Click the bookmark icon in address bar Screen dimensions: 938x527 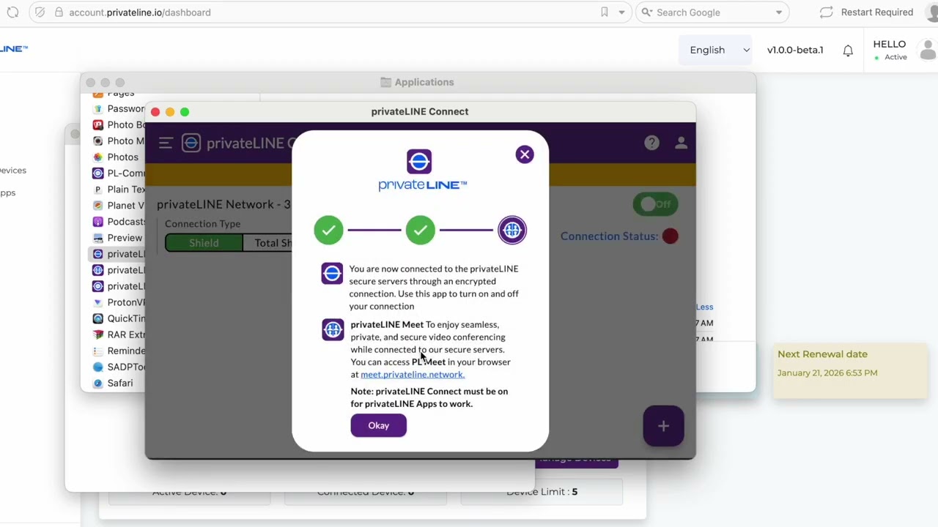[605, 12]
